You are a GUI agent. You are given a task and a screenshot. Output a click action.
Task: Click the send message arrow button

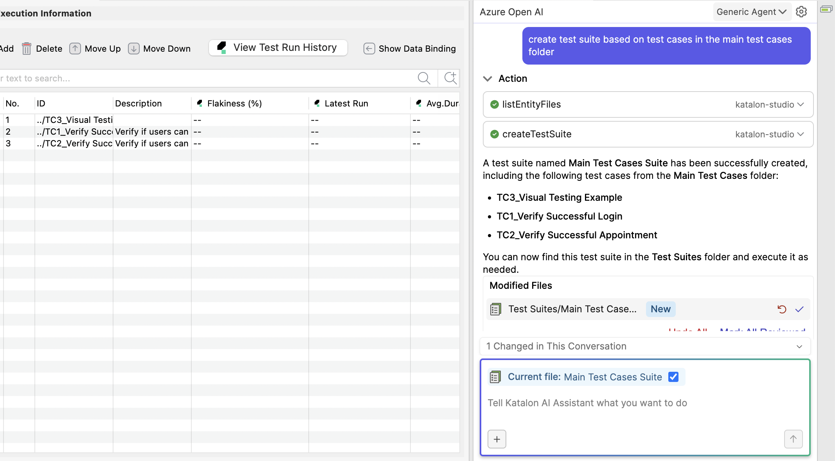click(x=793, y=439)
